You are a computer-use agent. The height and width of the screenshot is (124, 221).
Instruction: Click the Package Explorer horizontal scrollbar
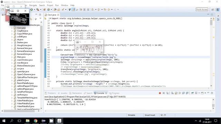pos(20,111)
